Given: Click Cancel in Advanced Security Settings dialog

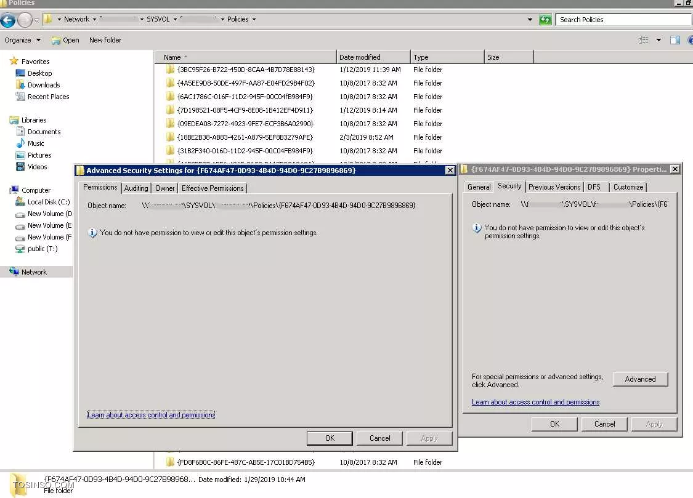Looking at the screenshot, I should [x=379, y=438].
